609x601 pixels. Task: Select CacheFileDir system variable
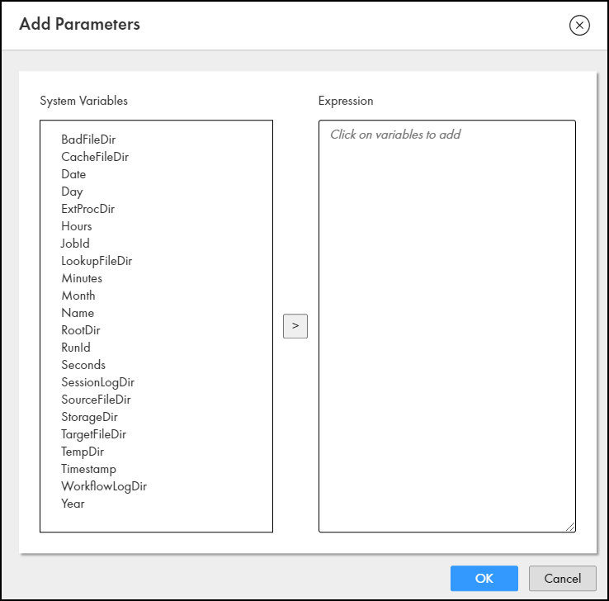[x=95, y=157]
